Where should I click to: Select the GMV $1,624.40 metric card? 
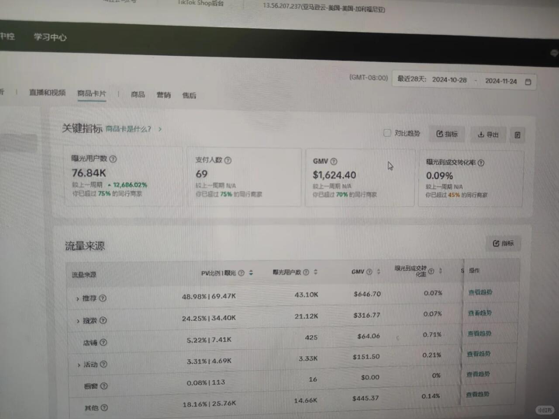pyautogui.click(x=360, y=178)
